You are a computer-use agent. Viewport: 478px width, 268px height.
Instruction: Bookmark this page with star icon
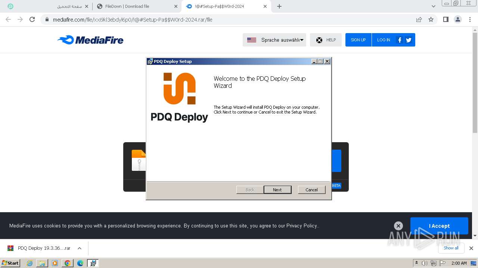pyautogui.click(x=431, y=19)
